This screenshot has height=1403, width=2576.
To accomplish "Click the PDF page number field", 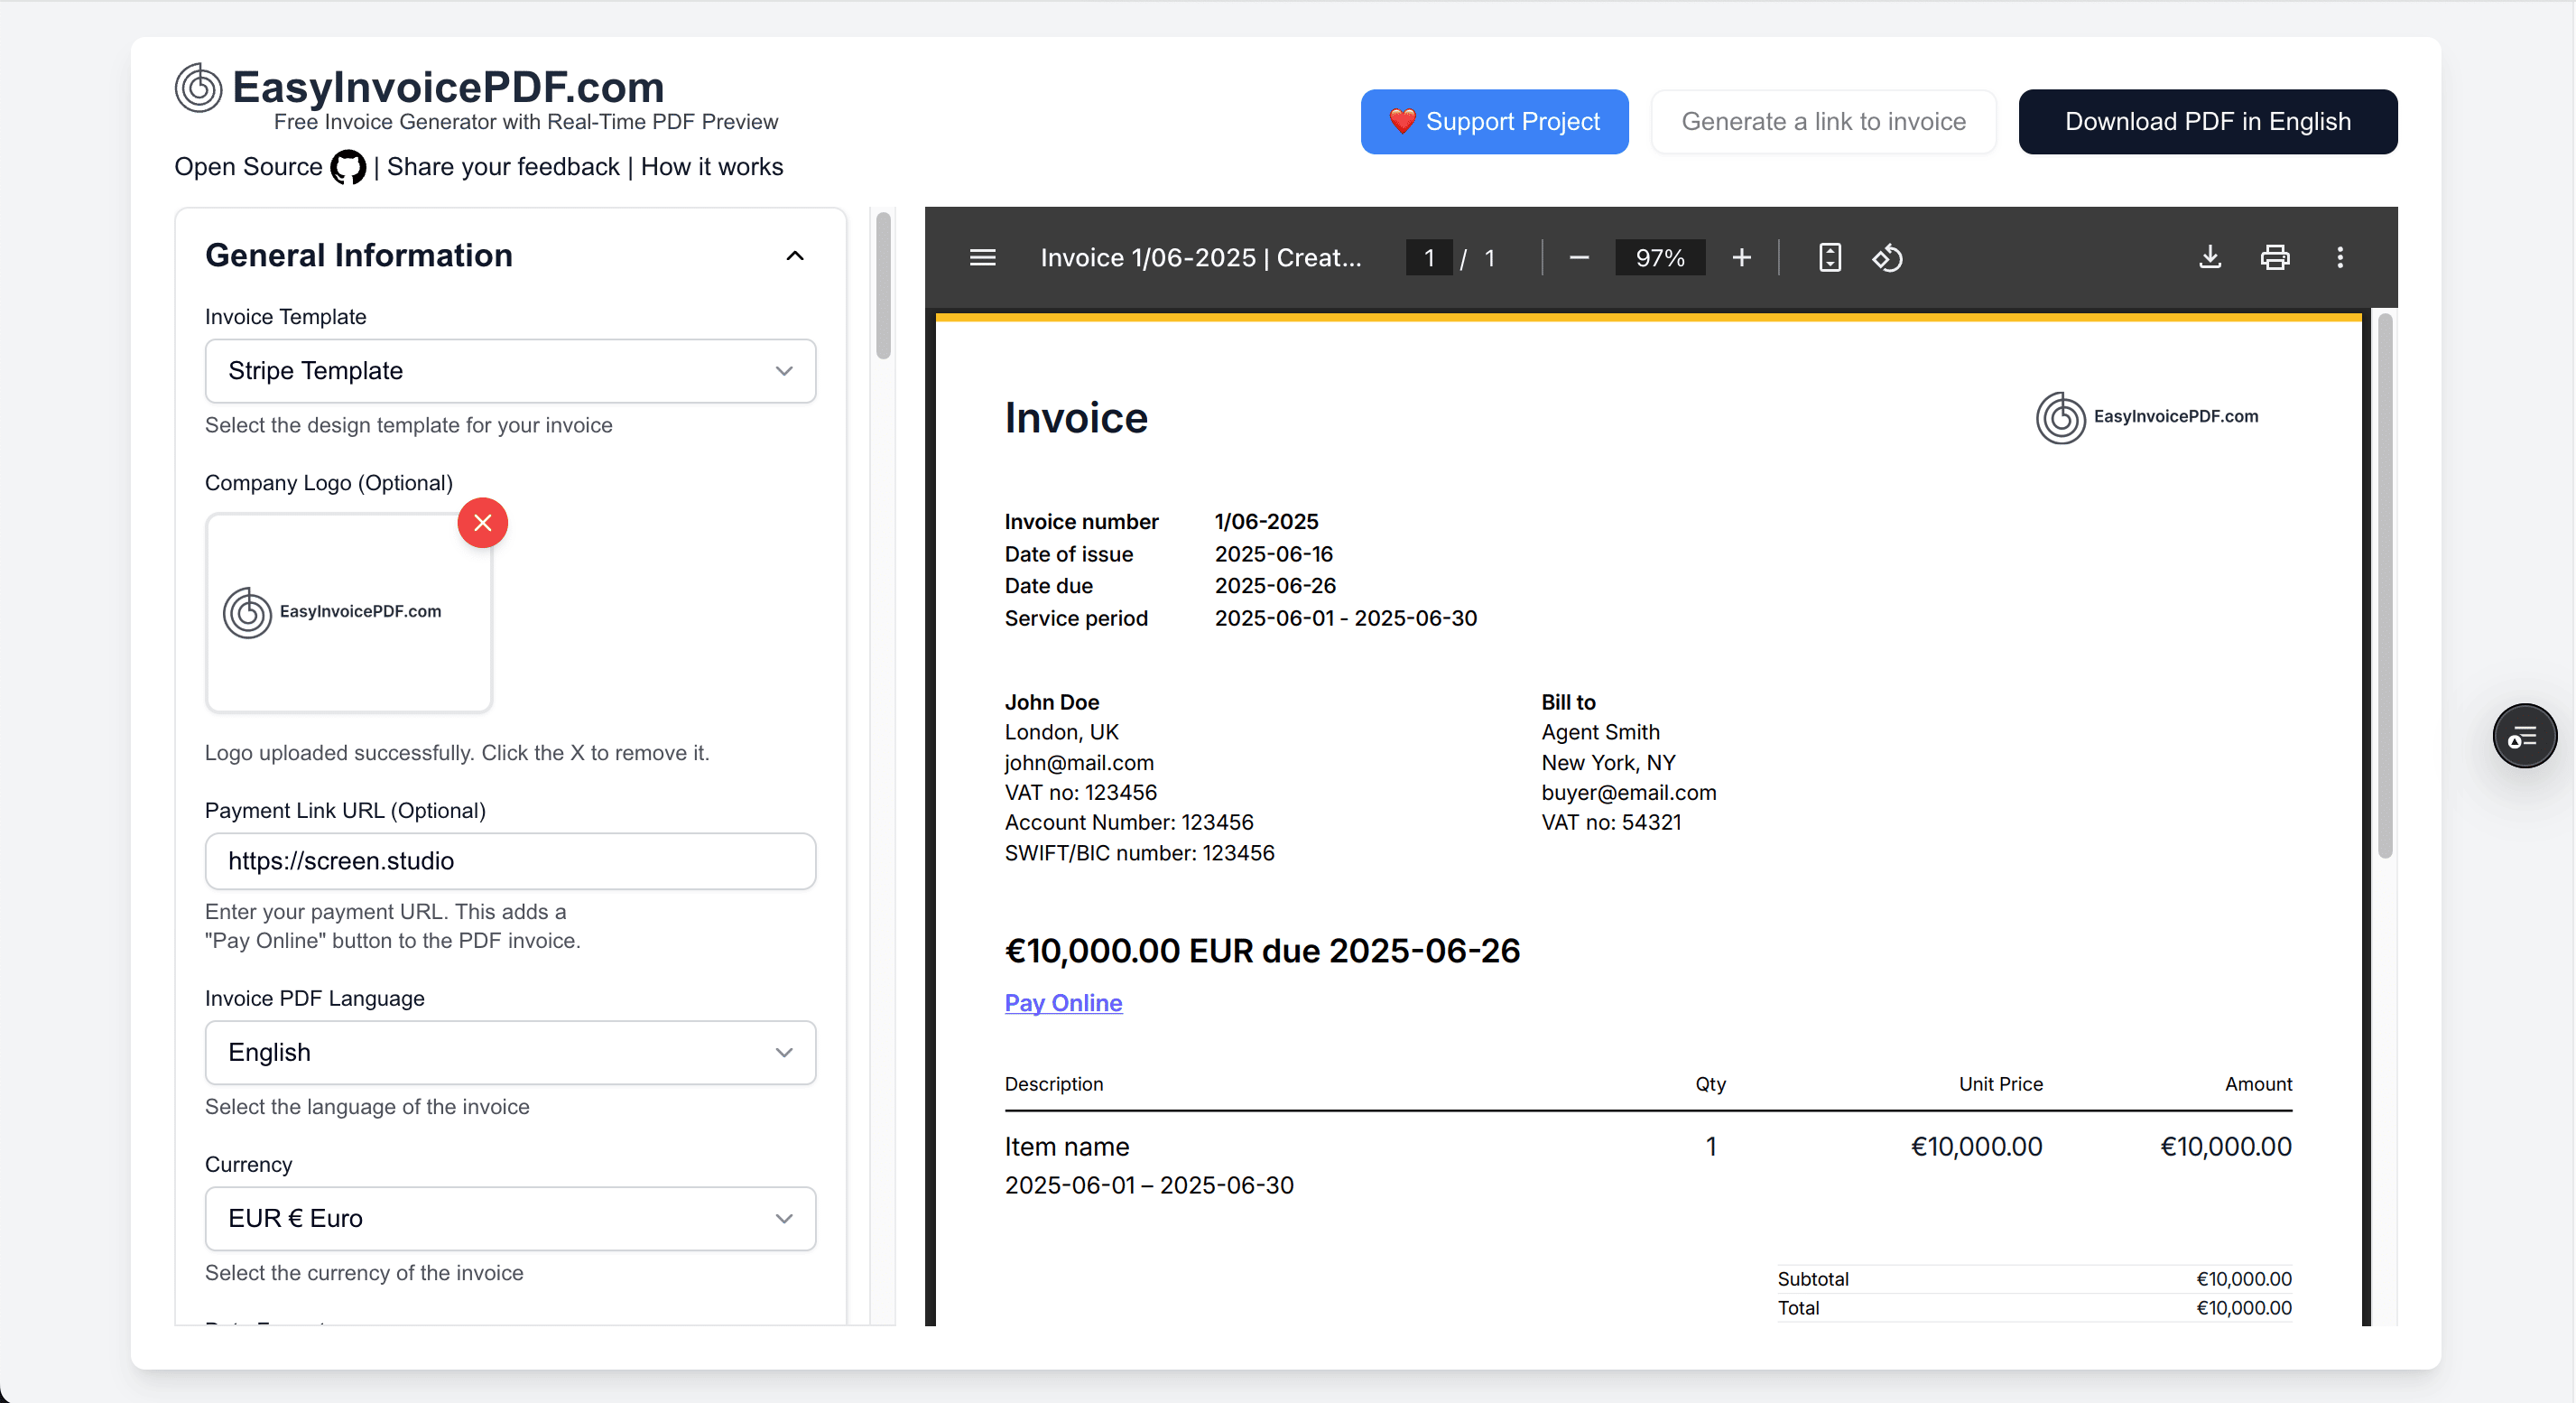I will point(1428,258).
